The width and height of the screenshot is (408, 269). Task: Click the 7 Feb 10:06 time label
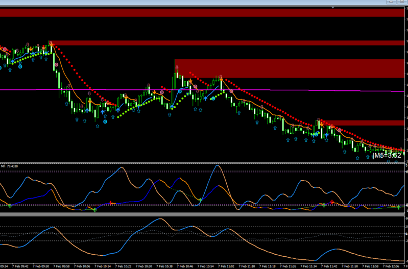pos(82,266)
